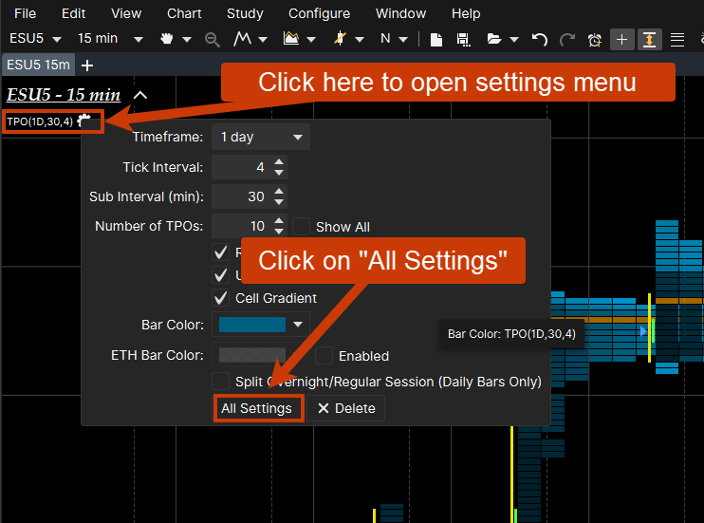Screen dimensions: 704x523
Task: Click the Delete button
Action: (x=346, y=408)
